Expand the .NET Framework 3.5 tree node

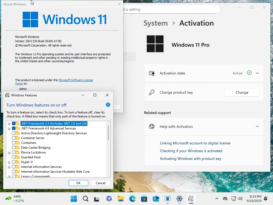pyautogui.click(x=9, y=124)
